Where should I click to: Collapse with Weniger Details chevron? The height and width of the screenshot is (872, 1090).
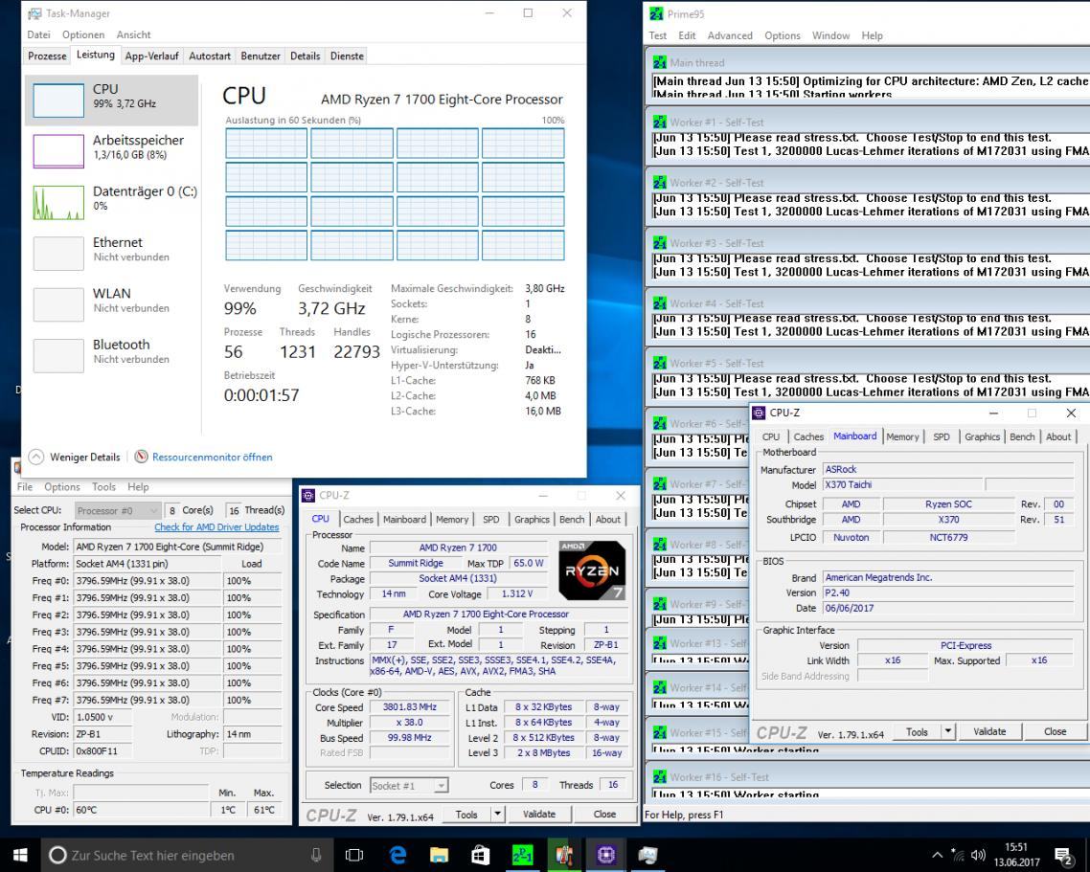tap(36, 457)
